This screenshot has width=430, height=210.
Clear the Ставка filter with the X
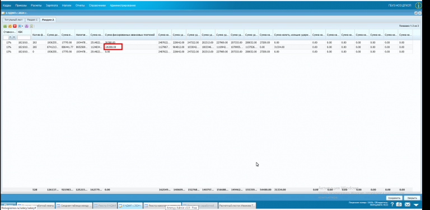pyautogui.click(x=11, y=37)
